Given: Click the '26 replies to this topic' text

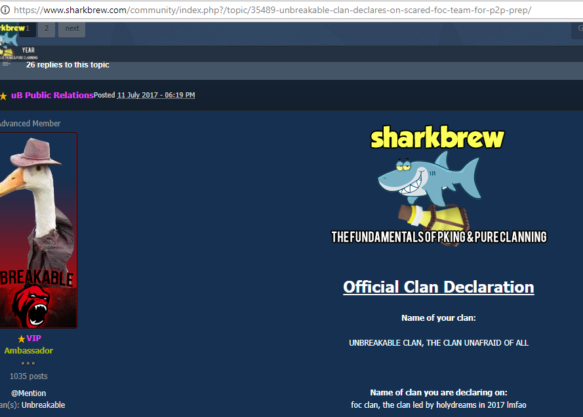Looking at the screenshot, I should [x=68, y=65].
